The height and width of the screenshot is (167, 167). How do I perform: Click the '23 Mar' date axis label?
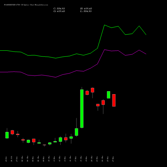click(97, 159)
